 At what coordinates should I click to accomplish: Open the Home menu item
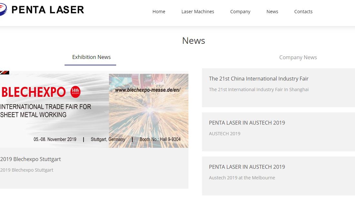(159, 12)
